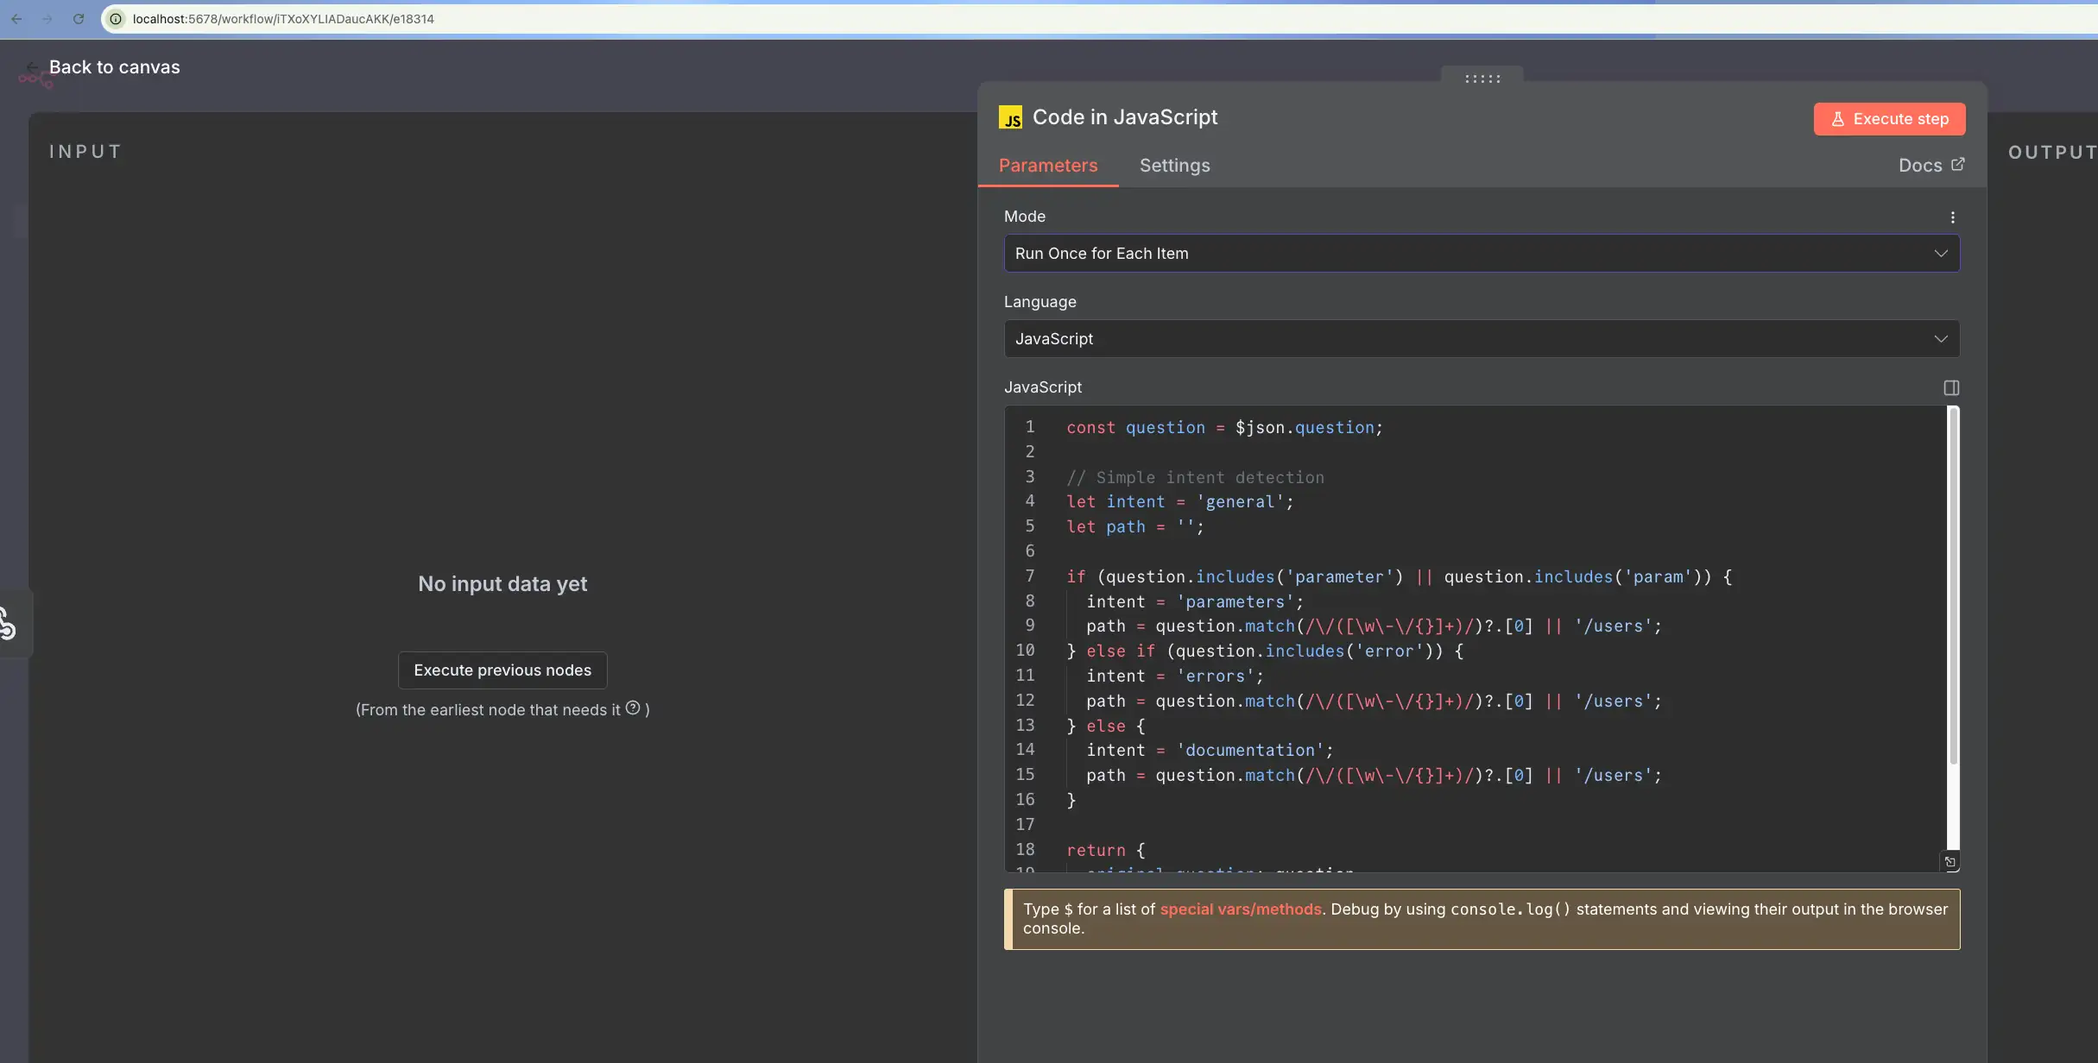Click the Execute previous nodes button

502,670
